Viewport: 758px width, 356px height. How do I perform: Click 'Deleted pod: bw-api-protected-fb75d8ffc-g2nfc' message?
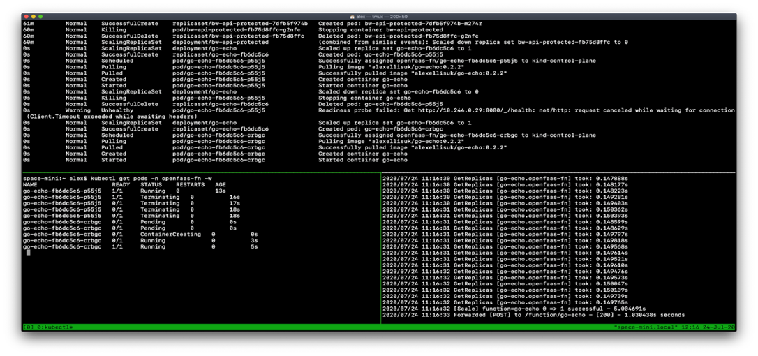pos(399,36)
